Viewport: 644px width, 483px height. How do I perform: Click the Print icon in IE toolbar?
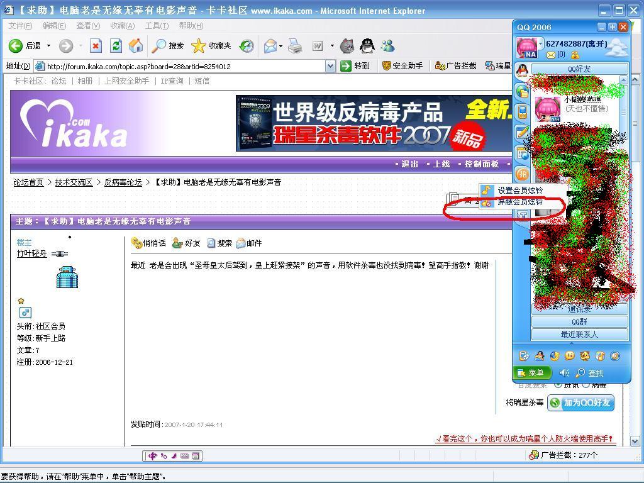point(295,45)
